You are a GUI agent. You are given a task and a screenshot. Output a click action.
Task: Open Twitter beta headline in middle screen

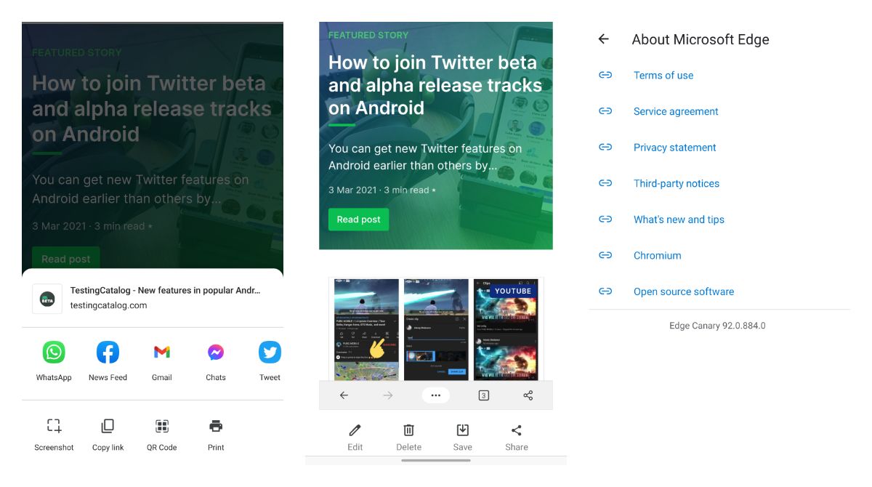pos(435,85)
